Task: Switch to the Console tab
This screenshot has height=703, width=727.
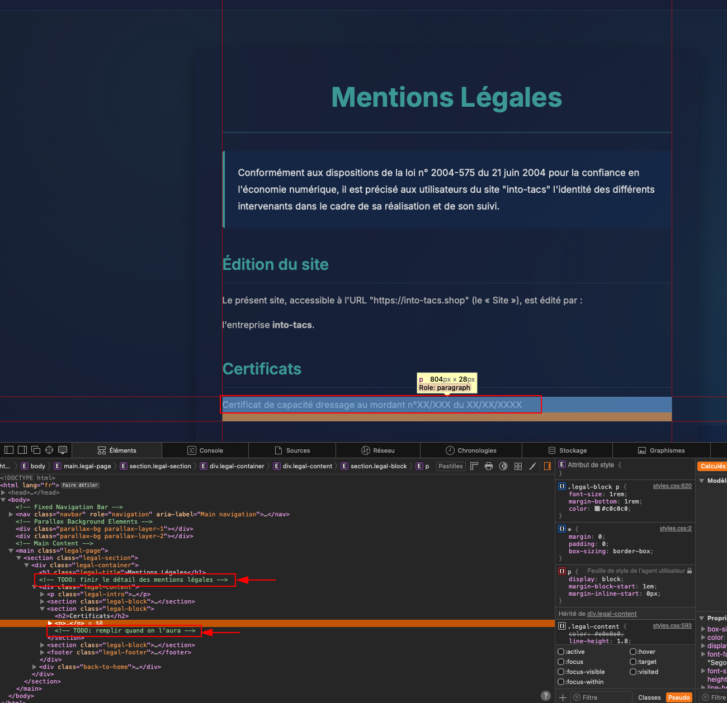Action: coord(205,450)
